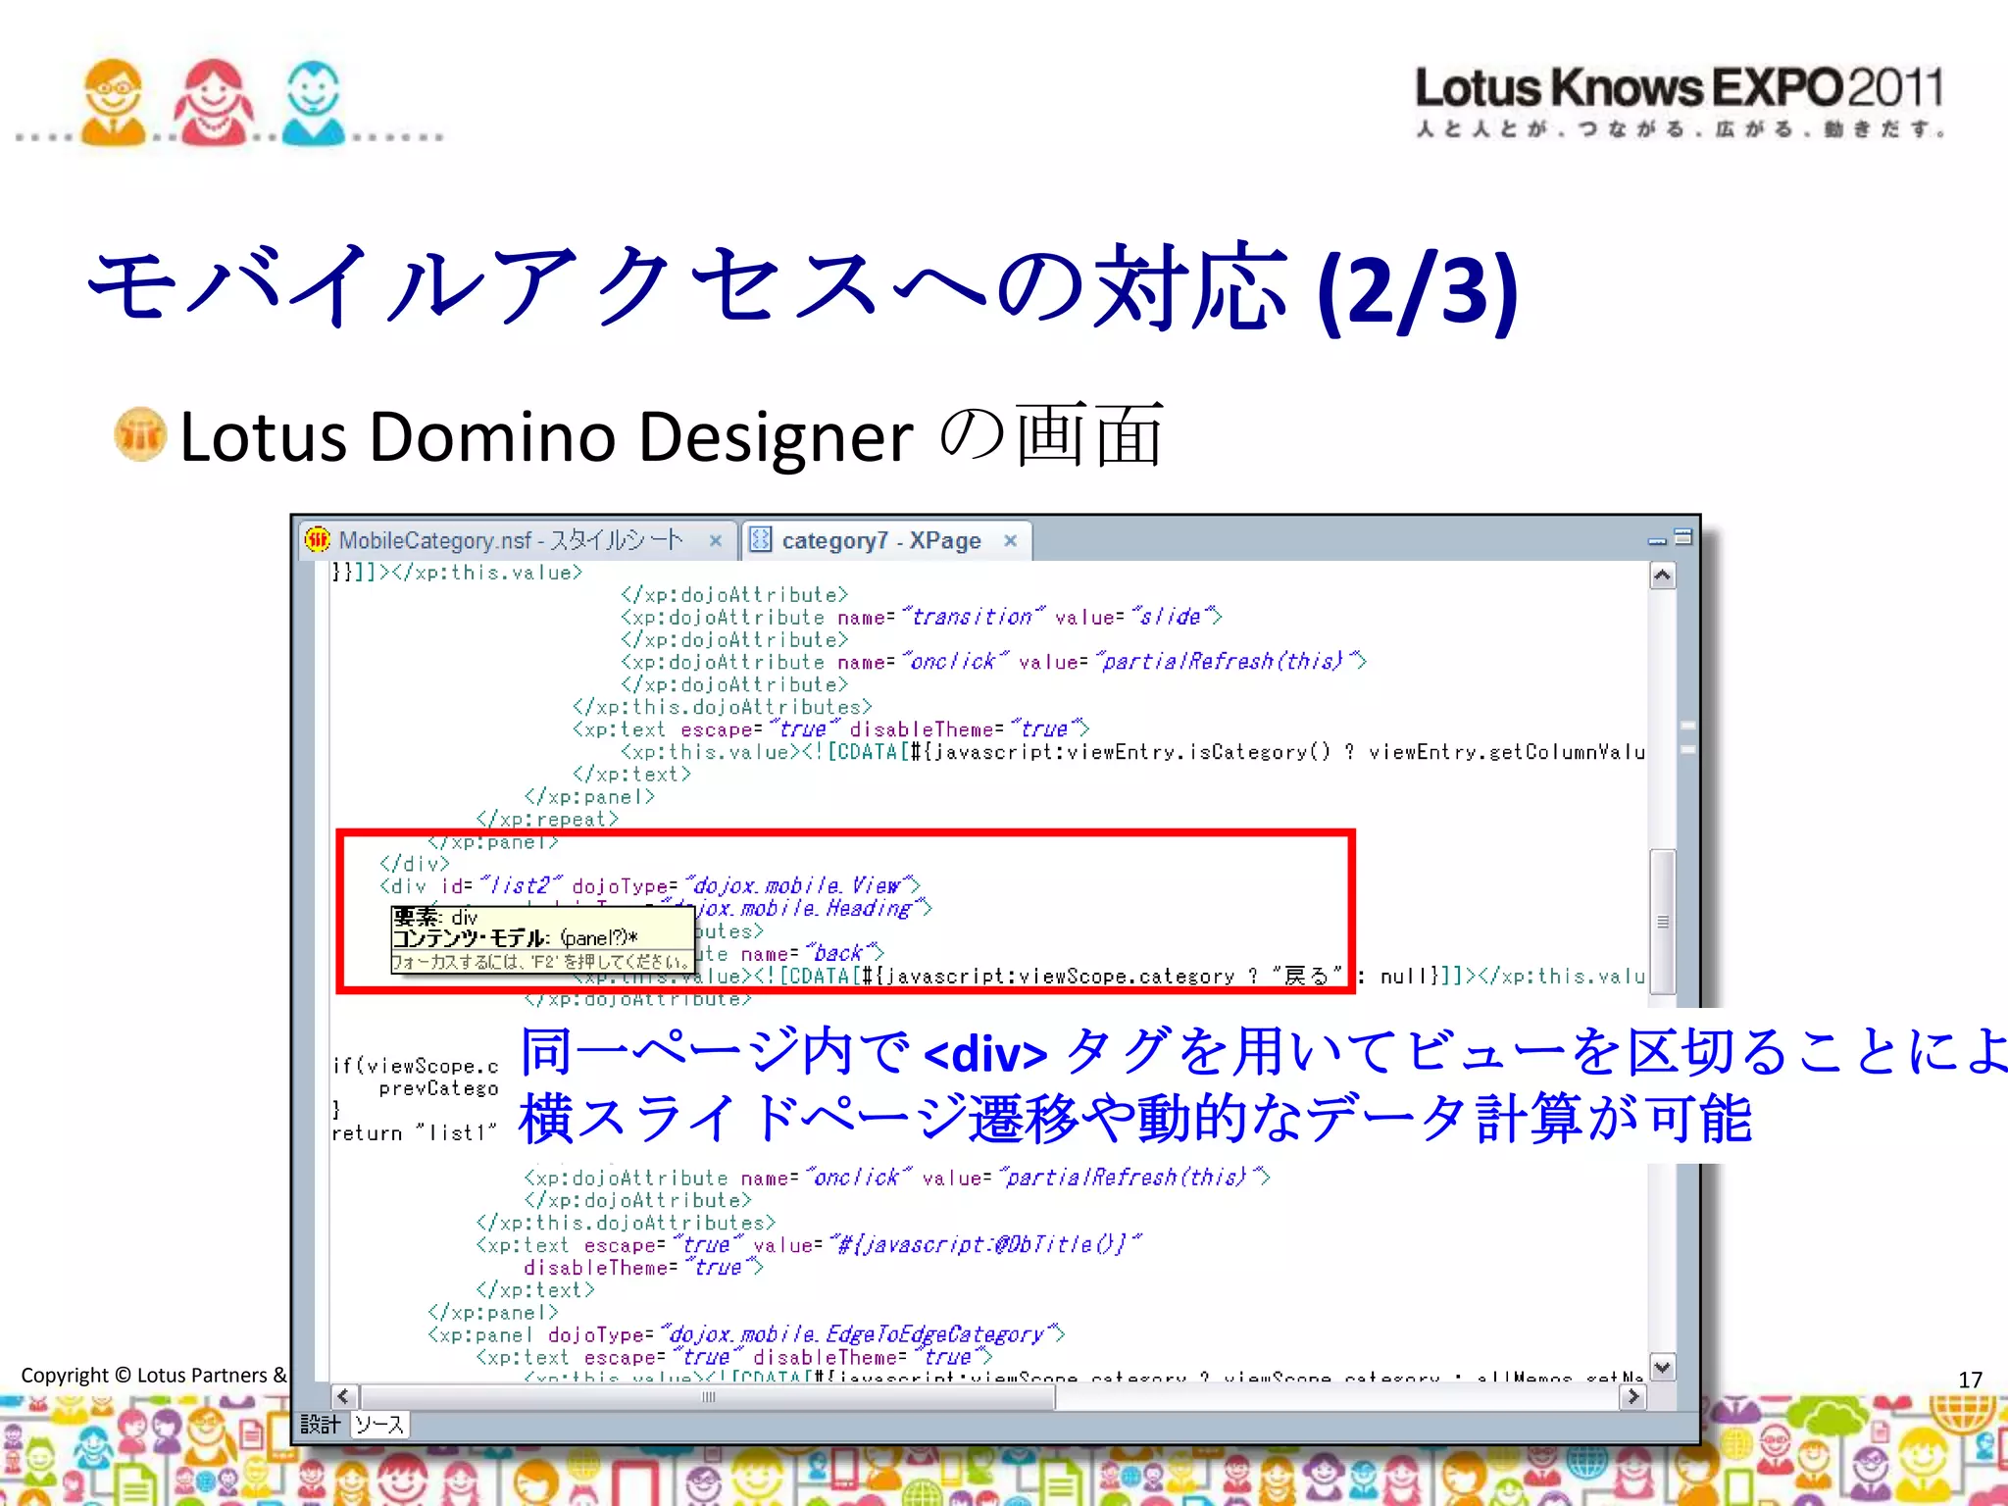
Task: Click the viewEntry.isCategory() CDATA line
Action: 1132,752
